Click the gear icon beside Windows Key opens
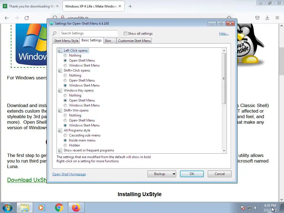This screenshot has height=213, width=284. pos(60,90)
